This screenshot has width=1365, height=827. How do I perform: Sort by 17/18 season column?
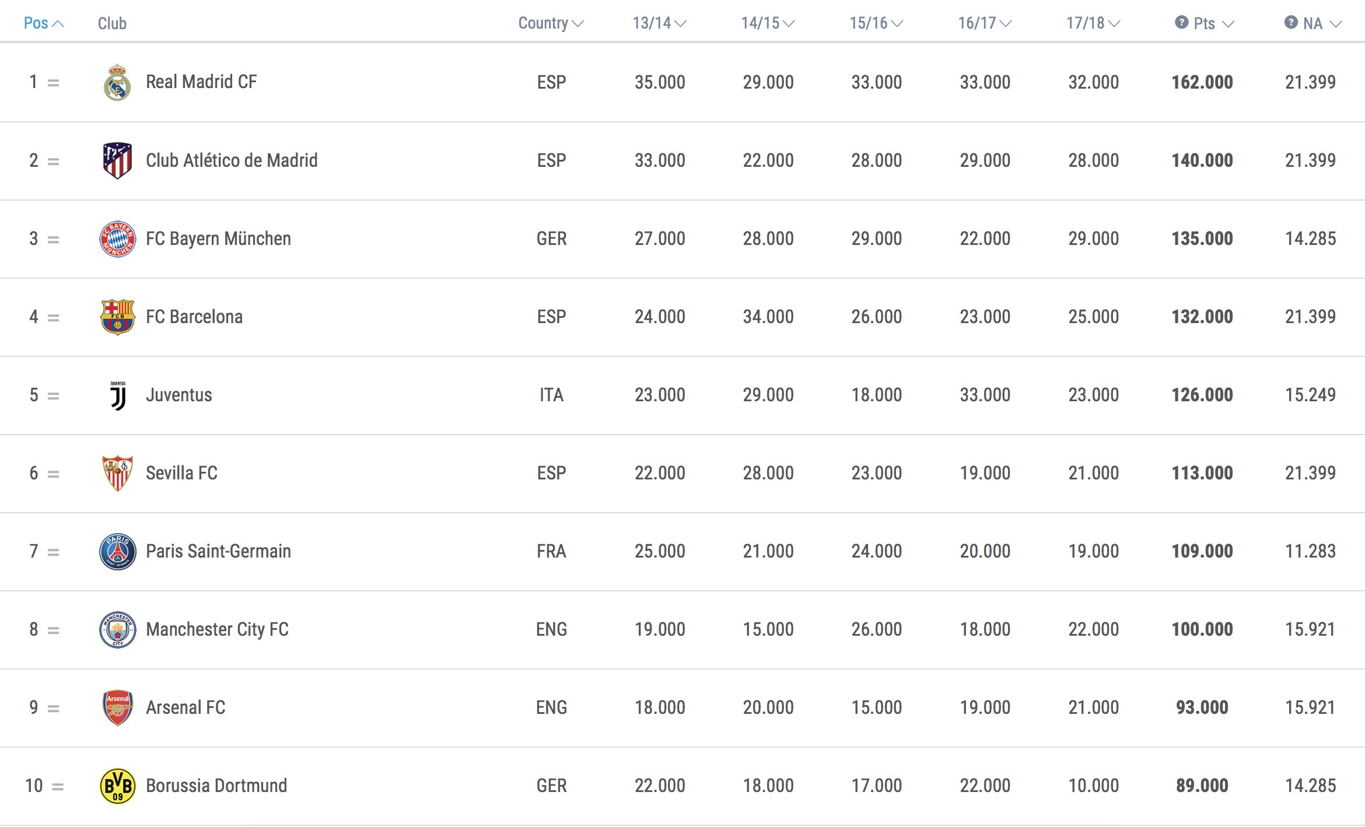(1093, 23)
